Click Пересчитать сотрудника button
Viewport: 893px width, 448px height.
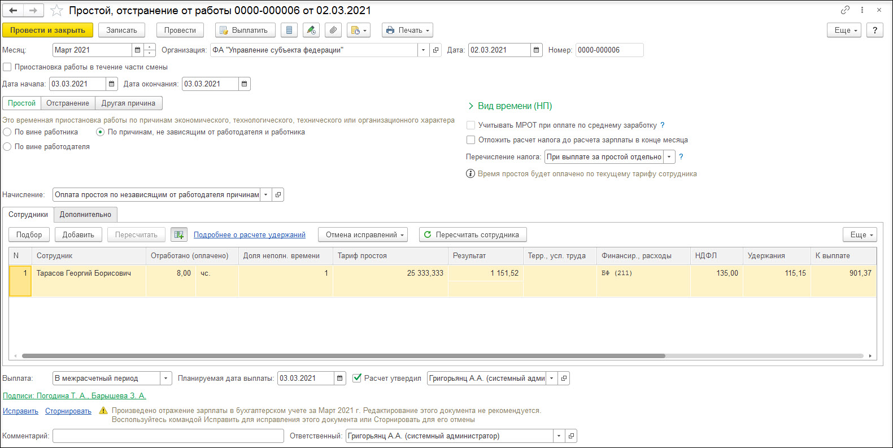[473, 235]
